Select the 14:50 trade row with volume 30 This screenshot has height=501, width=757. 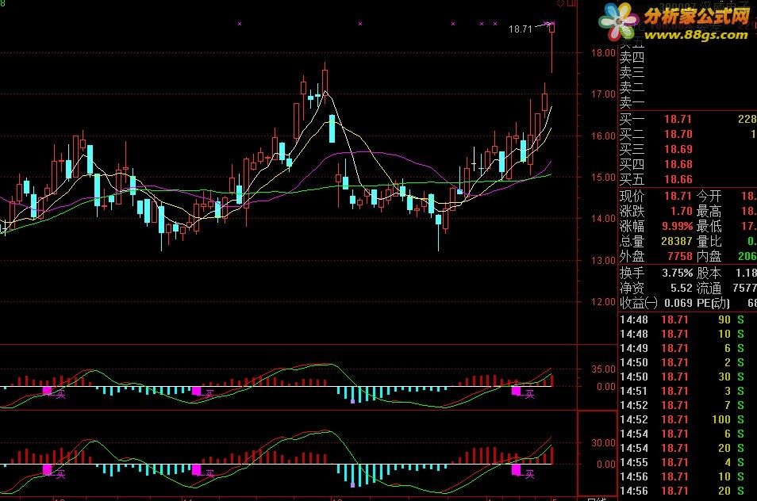[x=687, y=377]
